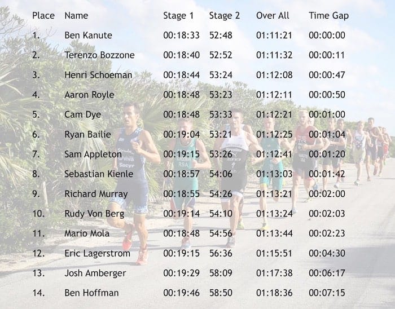
Task: Click Aaron Royle's overall time 01:12:11
Action: 274,95
